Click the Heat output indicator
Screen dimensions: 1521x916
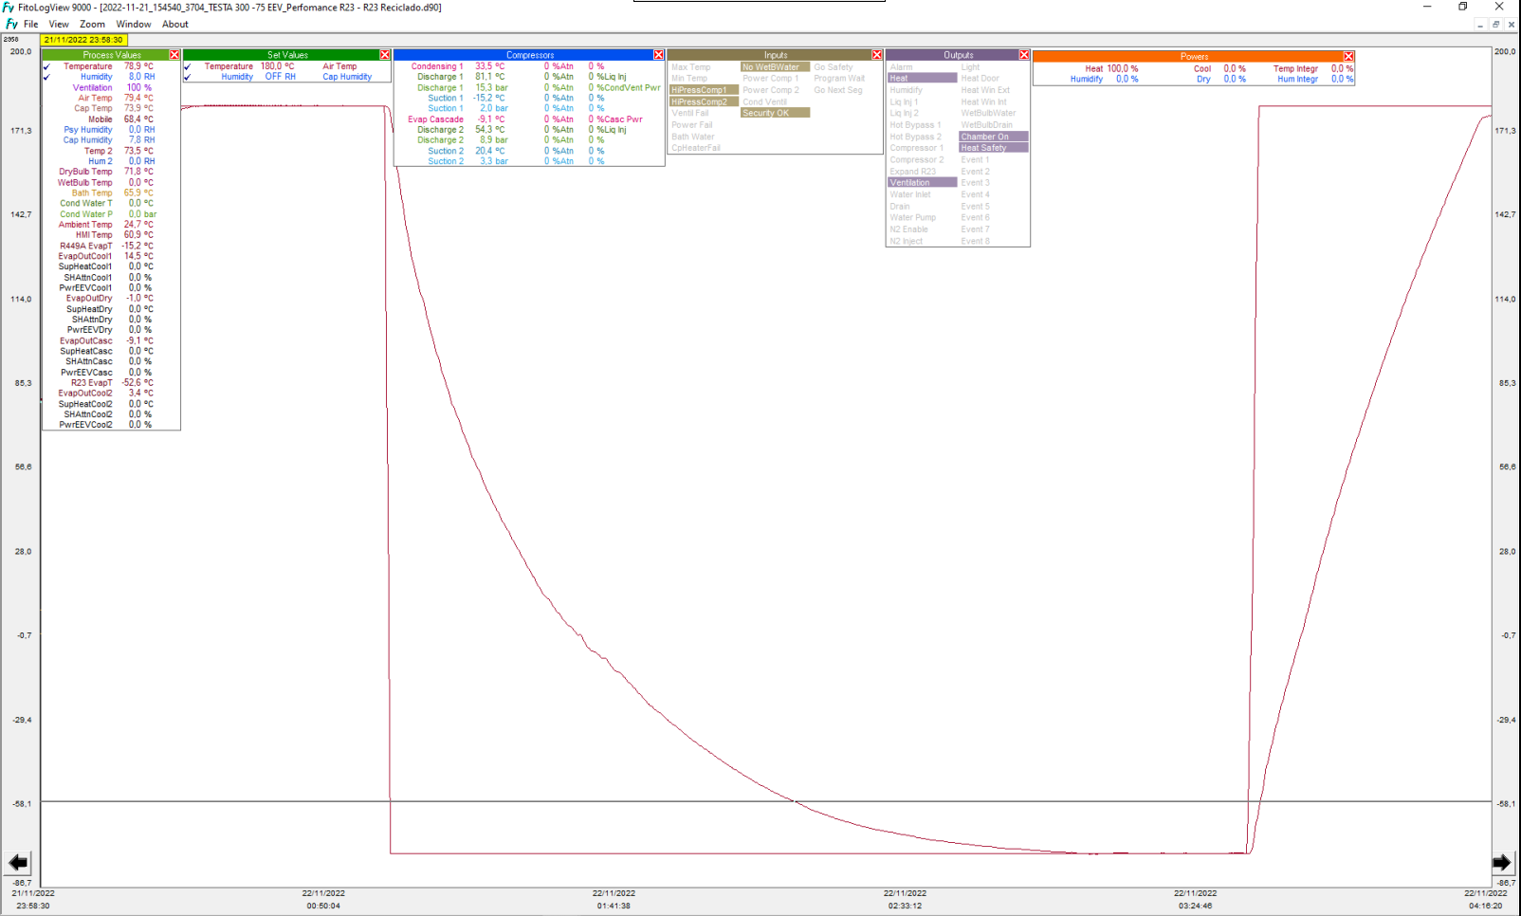[x=922, y=79]
